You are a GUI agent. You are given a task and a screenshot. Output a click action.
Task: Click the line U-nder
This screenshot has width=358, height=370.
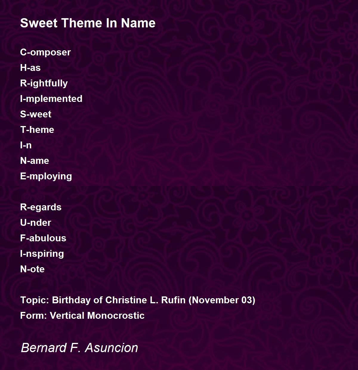[36, 223]
